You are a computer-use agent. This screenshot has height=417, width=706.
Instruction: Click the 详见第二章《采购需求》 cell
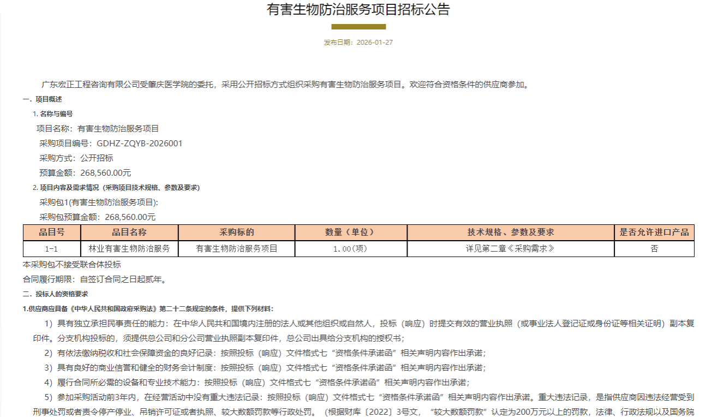tap(511, 249)
